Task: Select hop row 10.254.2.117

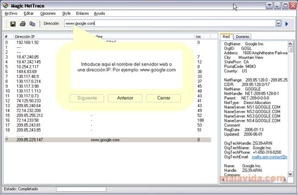Action: coord(108,67)
